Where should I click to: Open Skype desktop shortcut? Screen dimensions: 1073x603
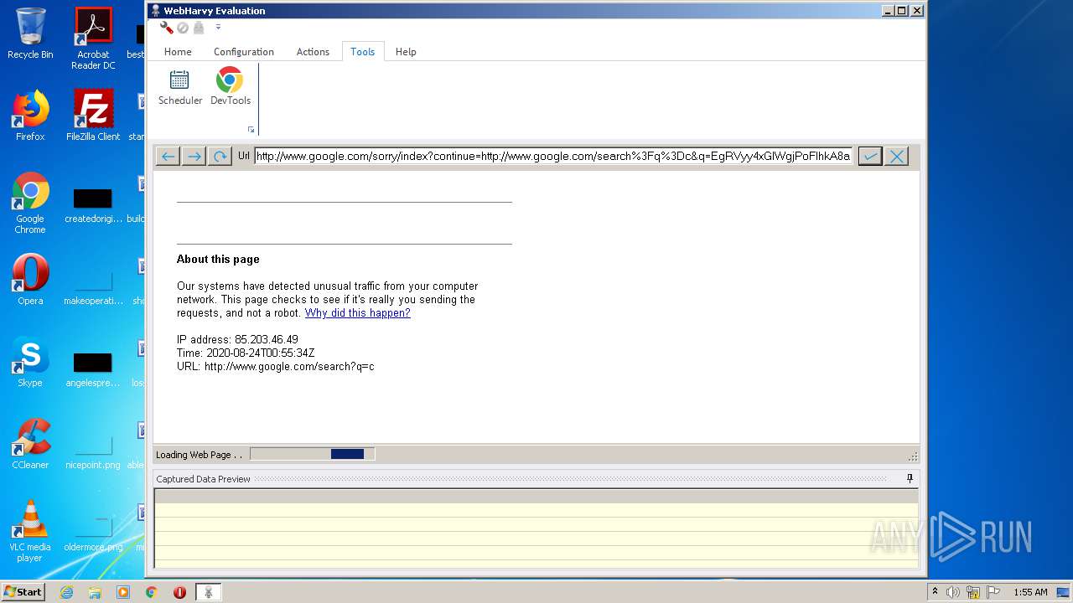(30, 362)
